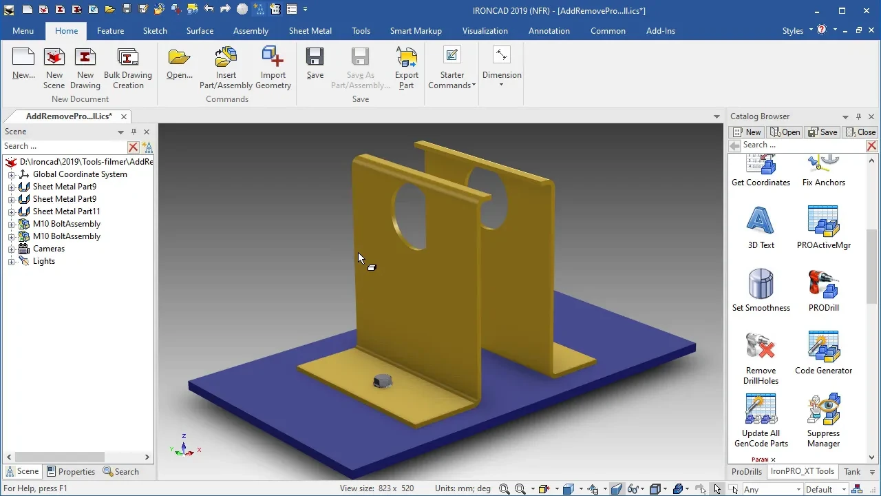Click Open in Catalog Browser
Viewport: 881px width, 496px height.
click(785, 132)
